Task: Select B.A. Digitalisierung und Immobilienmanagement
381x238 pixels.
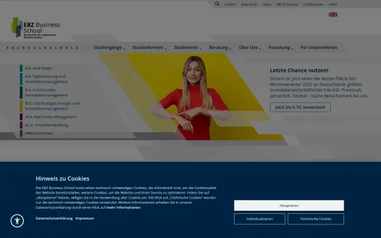Action: coord(46,79)
